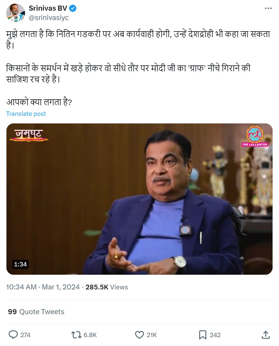This screenshot has width=279, height=346.
Task: Open the @srinivasiyc handle link
Action: coord(49,18)
